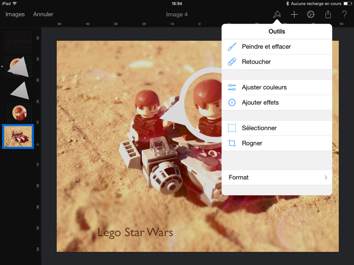354x265 pixels.
Task: Select the circular Lego head layer thumbnail
Action: pyautogui.click(x=19, y=113)
